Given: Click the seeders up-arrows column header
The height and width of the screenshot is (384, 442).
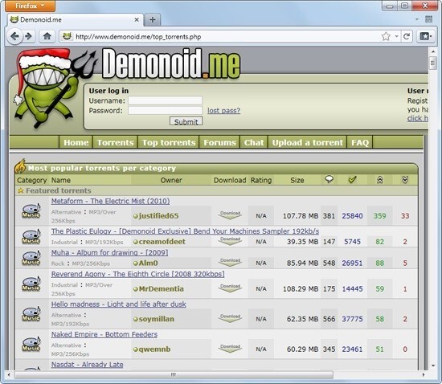Looking at the screenshot, I should [x=379, y=180].
